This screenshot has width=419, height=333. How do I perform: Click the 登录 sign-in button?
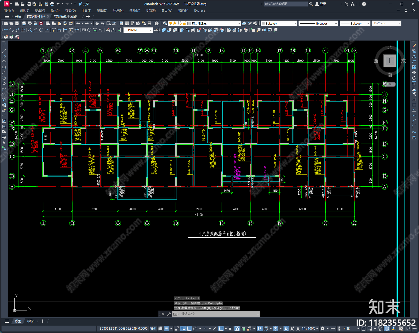pyautogui.click(x=321, y=4)
